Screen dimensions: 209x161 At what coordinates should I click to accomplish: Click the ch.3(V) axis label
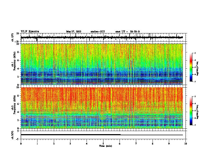13,135
